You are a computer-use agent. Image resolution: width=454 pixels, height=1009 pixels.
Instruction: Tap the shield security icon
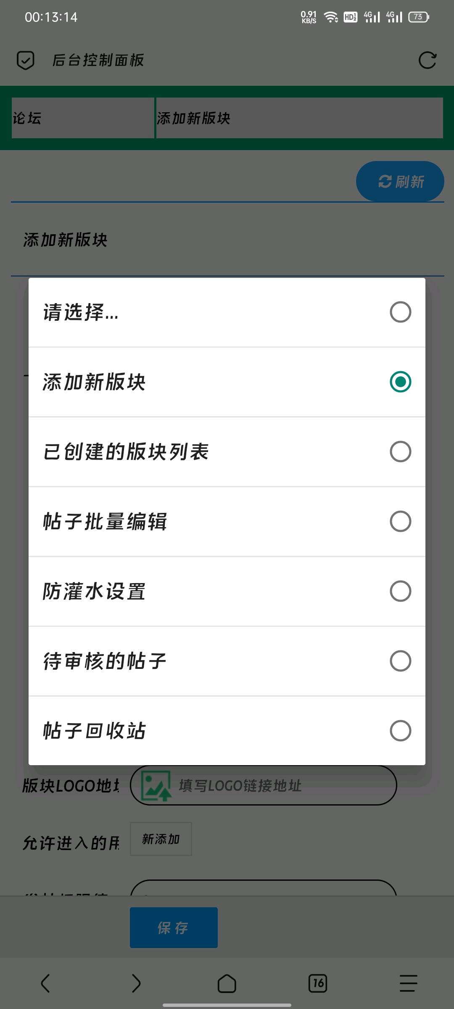tap(25, 61)
